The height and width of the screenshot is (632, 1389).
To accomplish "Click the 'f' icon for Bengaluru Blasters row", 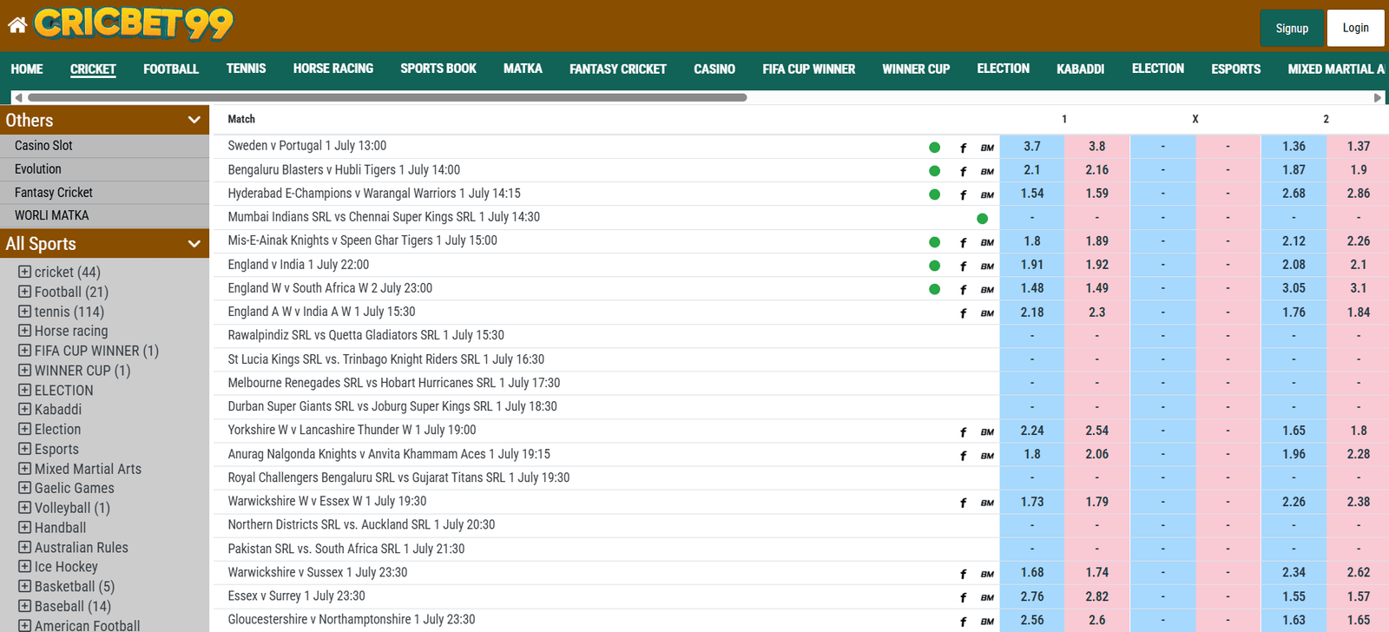I will coord(963,171).
